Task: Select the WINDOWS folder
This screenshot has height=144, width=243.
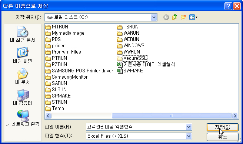Action: point(130,46)
